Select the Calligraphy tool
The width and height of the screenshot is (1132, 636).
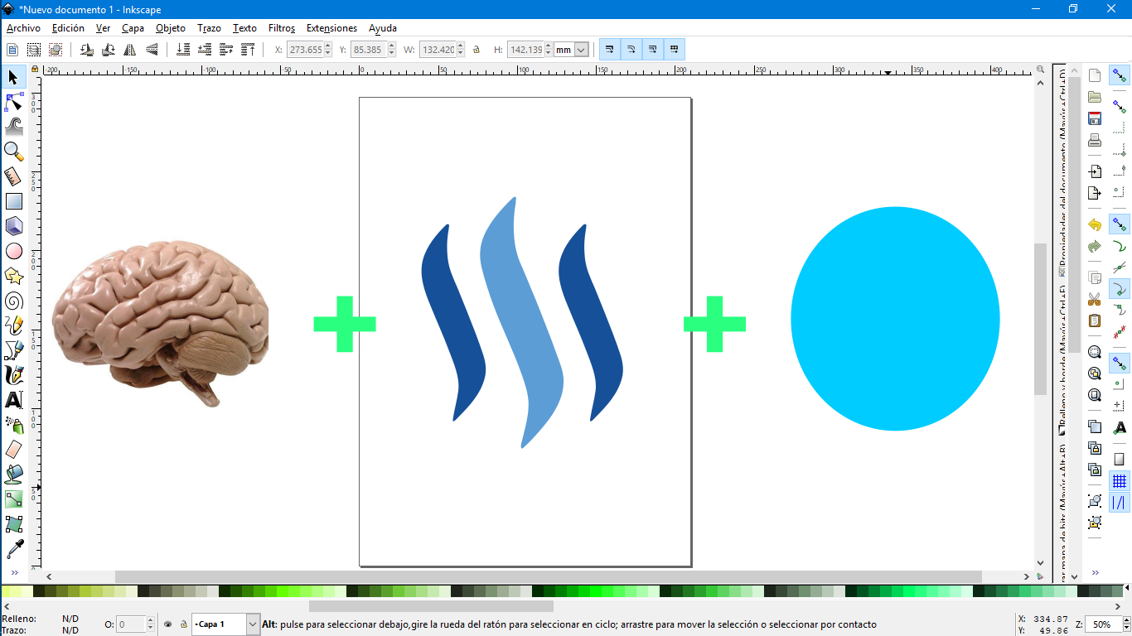[14, 375]
